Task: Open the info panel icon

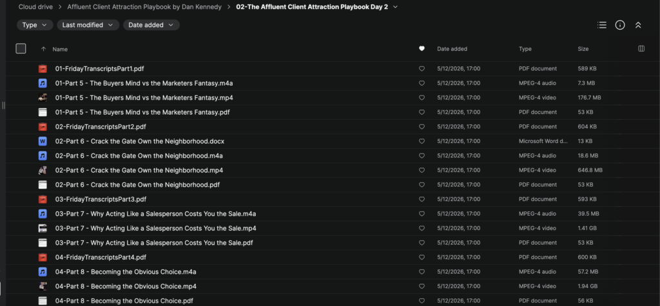Action: click(620, 25)
